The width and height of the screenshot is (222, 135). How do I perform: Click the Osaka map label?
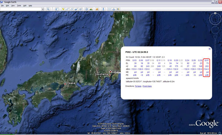71,83
